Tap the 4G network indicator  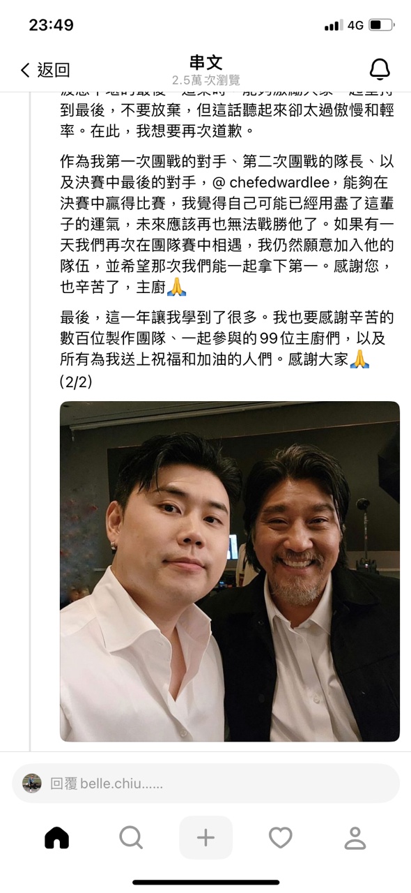coord(355,25)
